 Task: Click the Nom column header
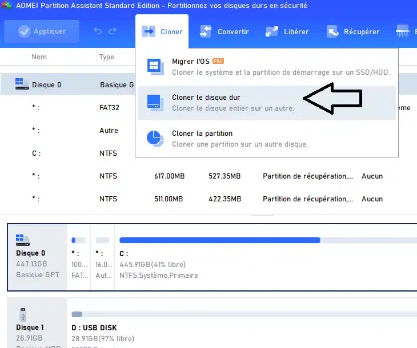pyautogui.click(x=39, y=57)
